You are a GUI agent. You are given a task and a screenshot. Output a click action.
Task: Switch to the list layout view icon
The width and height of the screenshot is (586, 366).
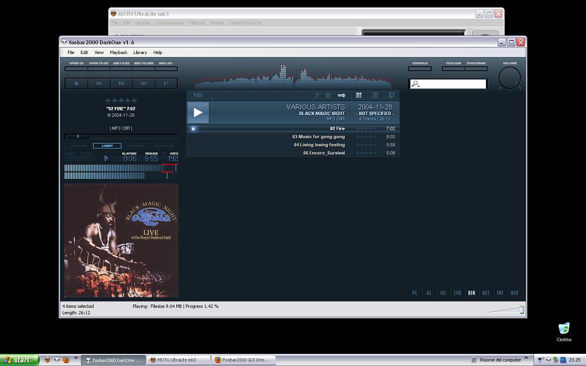pos(375,95)
